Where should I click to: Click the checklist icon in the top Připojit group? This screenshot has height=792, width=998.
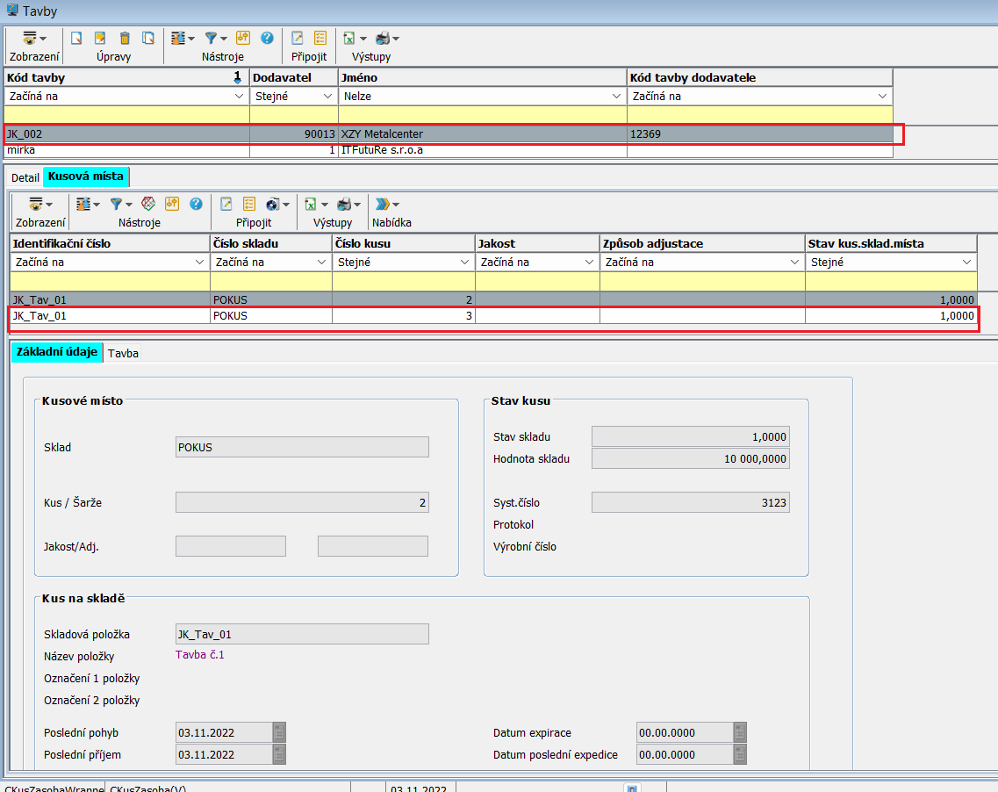point(320,39)
